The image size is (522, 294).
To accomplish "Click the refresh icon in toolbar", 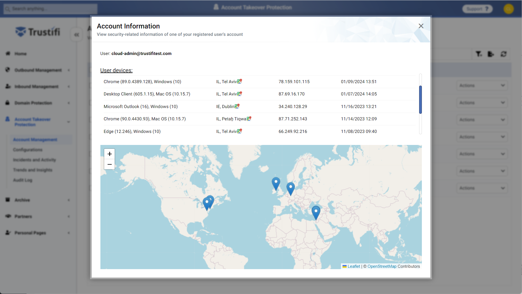I will tap(503, 54).
